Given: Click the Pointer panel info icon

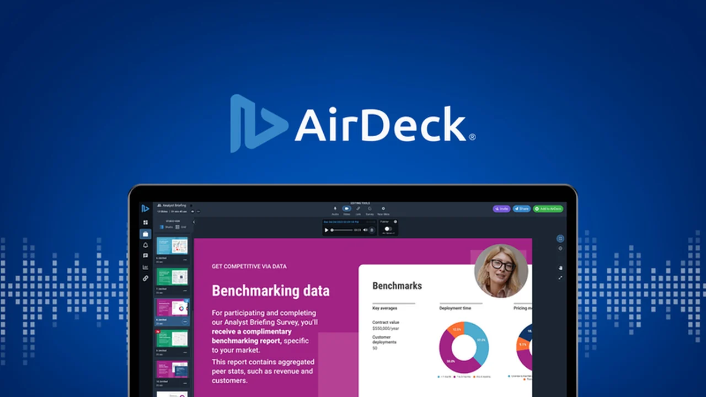Looking at the screenshot, I should tap(395, 222).
